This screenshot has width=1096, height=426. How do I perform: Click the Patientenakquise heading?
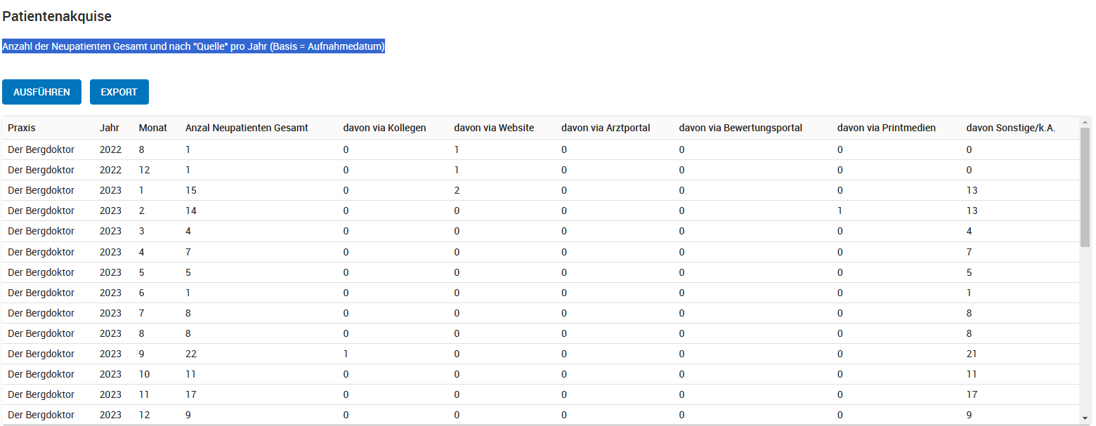57,16
